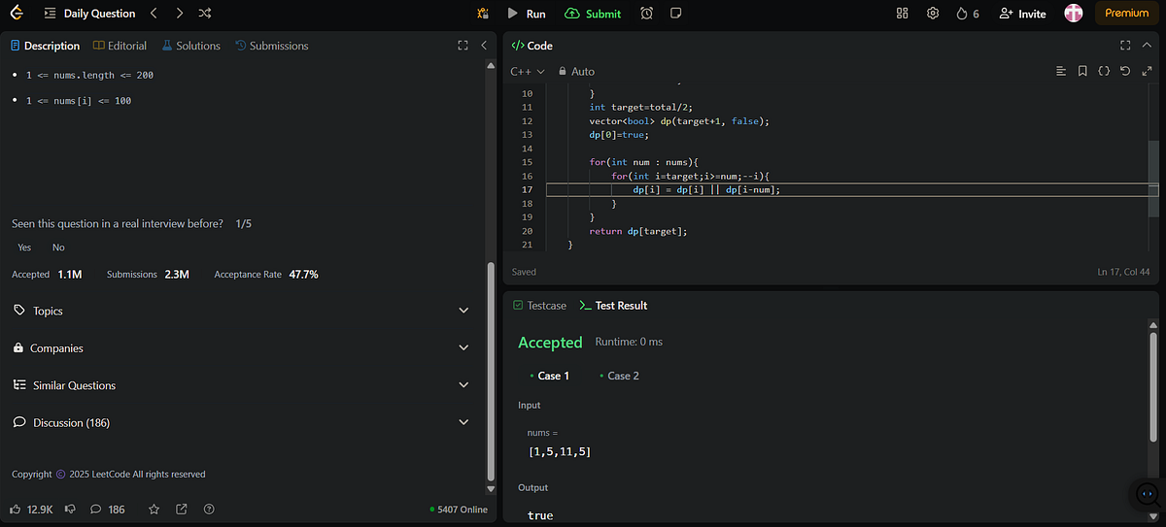1166x527 pixels.
Task: Expand the Companies section
Action: point(240,347)
